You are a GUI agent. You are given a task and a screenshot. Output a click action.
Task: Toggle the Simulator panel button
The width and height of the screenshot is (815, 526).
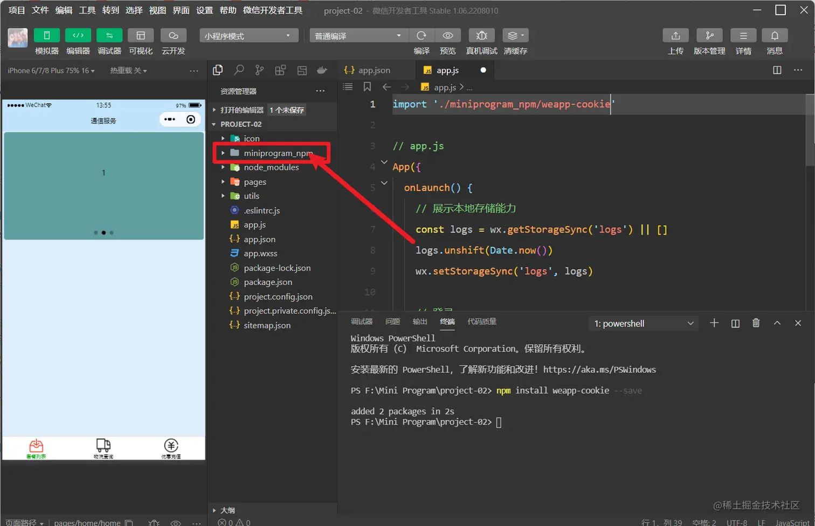[x=47, y=36]
